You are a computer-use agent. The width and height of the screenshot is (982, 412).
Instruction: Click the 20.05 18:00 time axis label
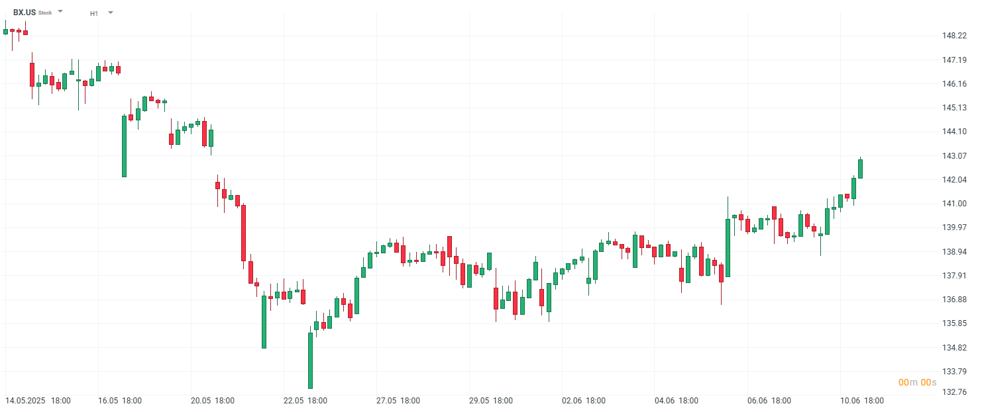[213, 401]
